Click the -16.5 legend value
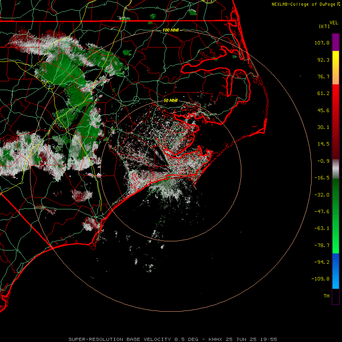Screen dimensions: 342x342 click(x=322, y=178)
